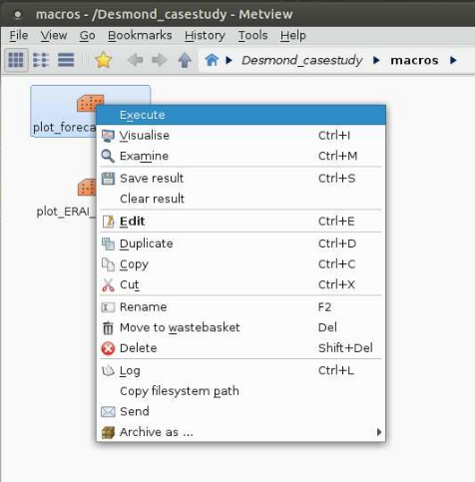
Task: Click the yellow star bookmarks icon
Action: (x=103, y=60)
